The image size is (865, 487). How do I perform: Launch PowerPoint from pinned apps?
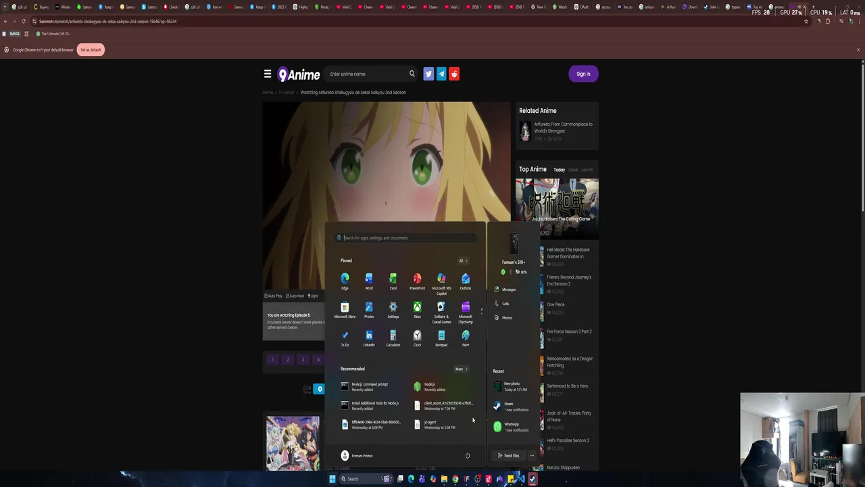[x=417, y=281]
